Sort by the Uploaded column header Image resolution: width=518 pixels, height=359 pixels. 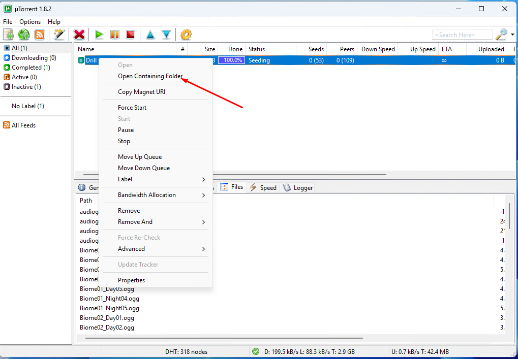pos(486,49)
